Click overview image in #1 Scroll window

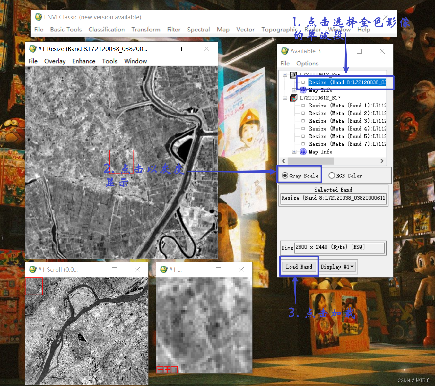click(87, 331)
